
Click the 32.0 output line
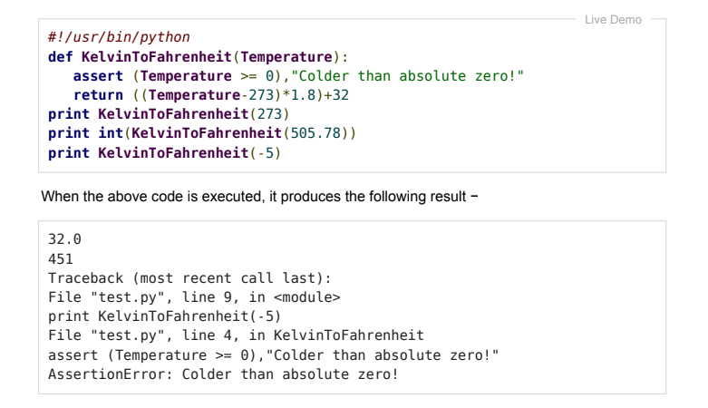(64, 239)
